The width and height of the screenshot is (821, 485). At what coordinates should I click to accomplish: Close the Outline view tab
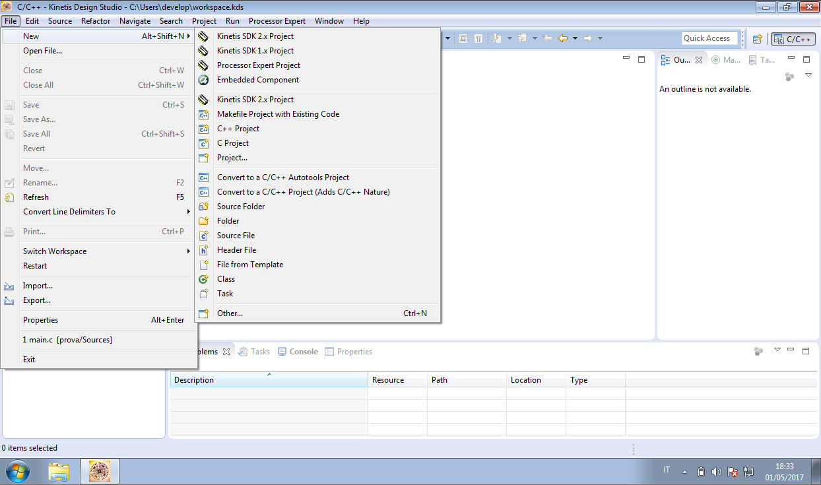(699, 59)
